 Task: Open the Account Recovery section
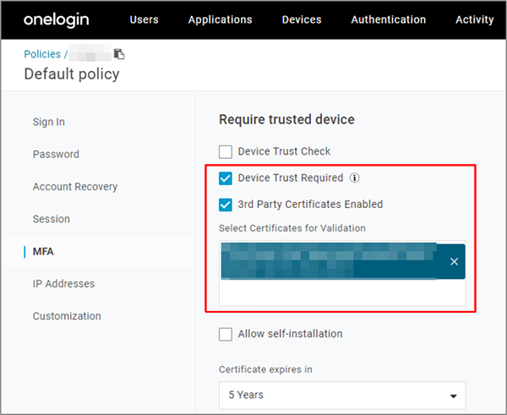[75, 187]
